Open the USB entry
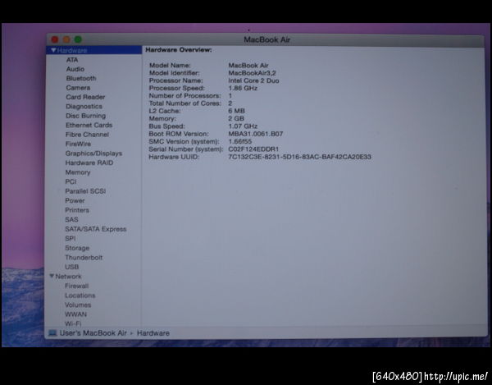 click(72, 267)
